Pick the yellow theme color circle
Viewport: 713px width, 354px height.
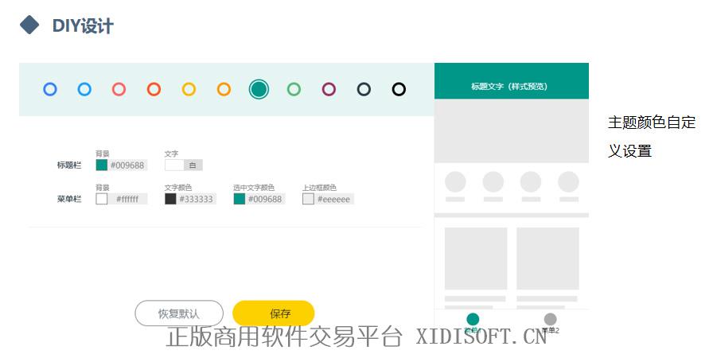click(189, 89)
